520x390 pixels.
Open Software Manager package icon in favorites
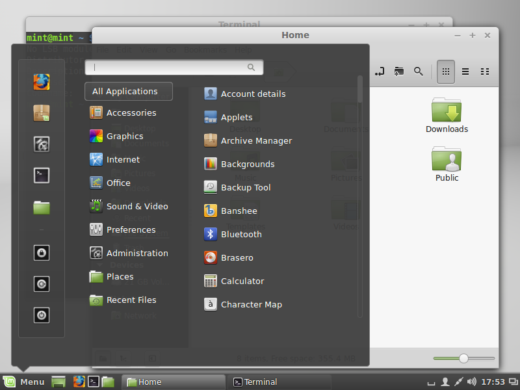(x=42, y=113)
